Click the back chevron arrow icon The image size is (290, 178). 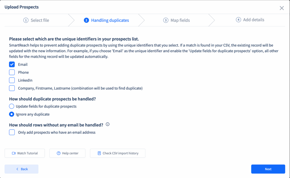tap(17, 169)
